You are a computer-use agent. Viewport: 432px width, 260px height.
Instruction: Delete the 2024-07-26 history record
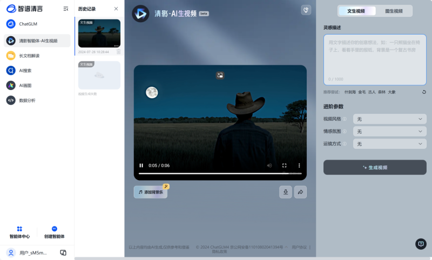click(118, 52)
